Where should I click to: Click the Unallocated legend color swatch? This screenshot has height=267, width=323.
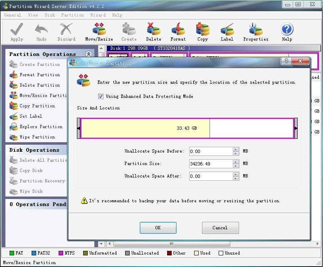[x=127, y=253]
